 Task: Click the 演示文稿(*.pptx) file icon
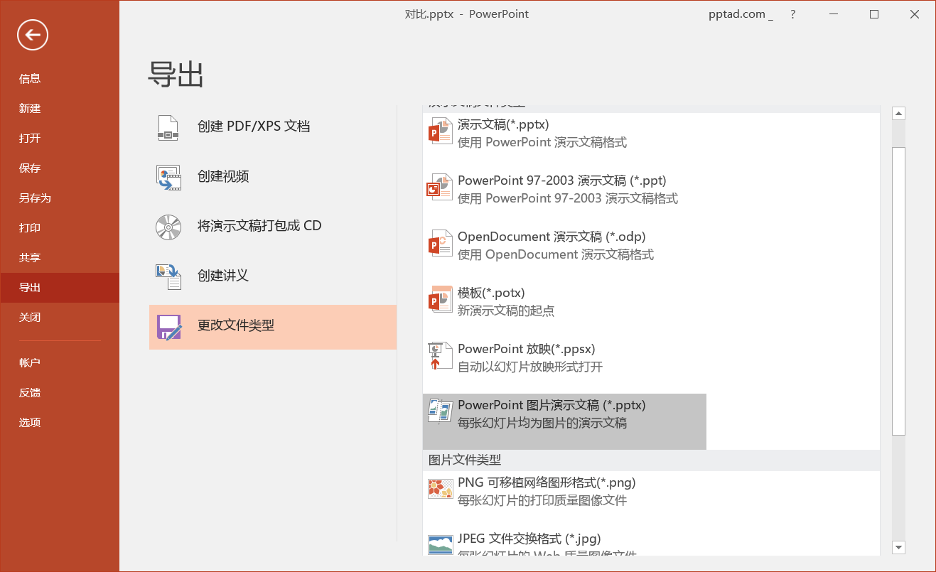pyautogui.click(x=441, y=131)
